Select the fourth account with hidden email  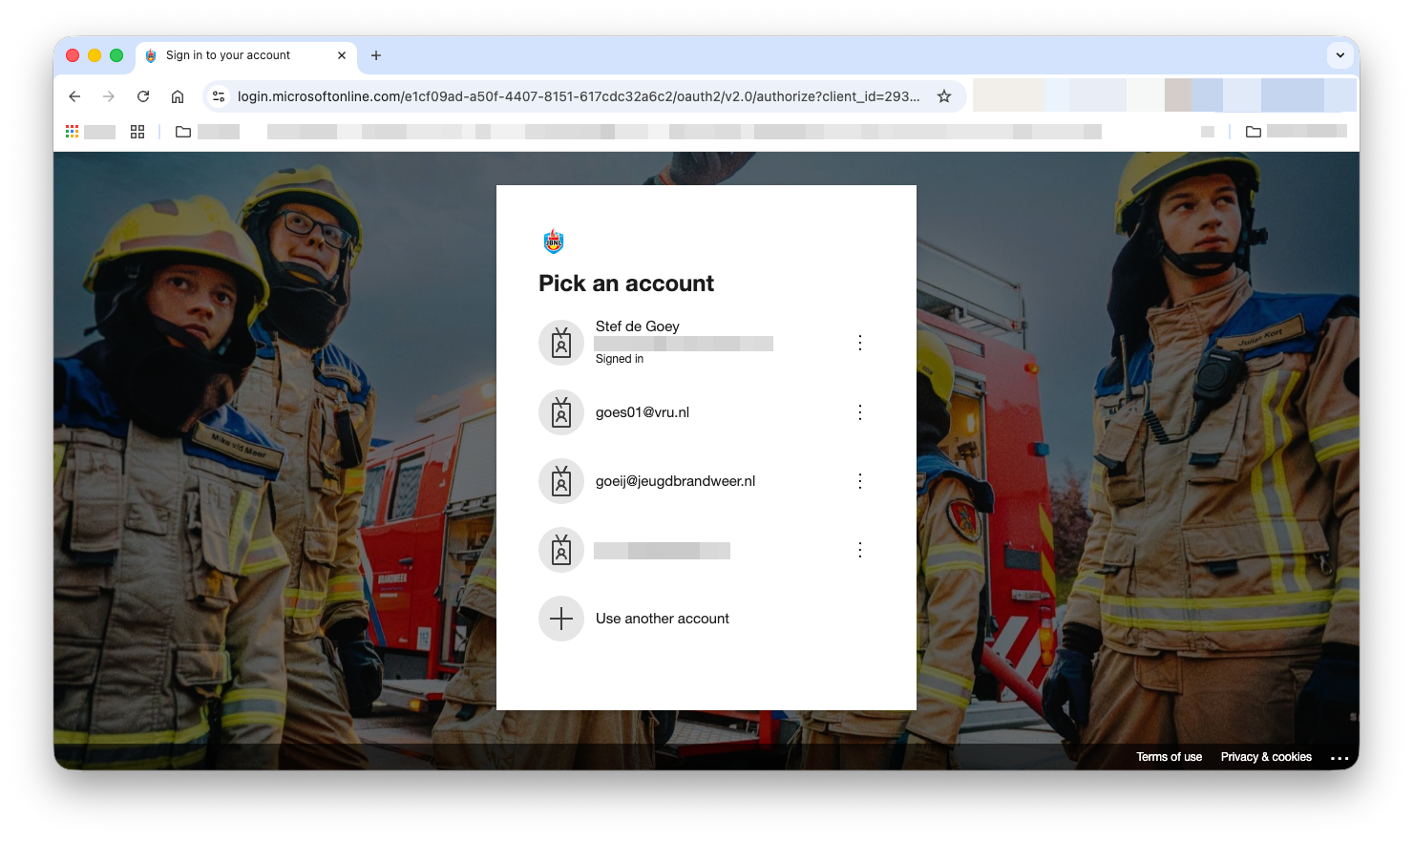tap(706, 550)
